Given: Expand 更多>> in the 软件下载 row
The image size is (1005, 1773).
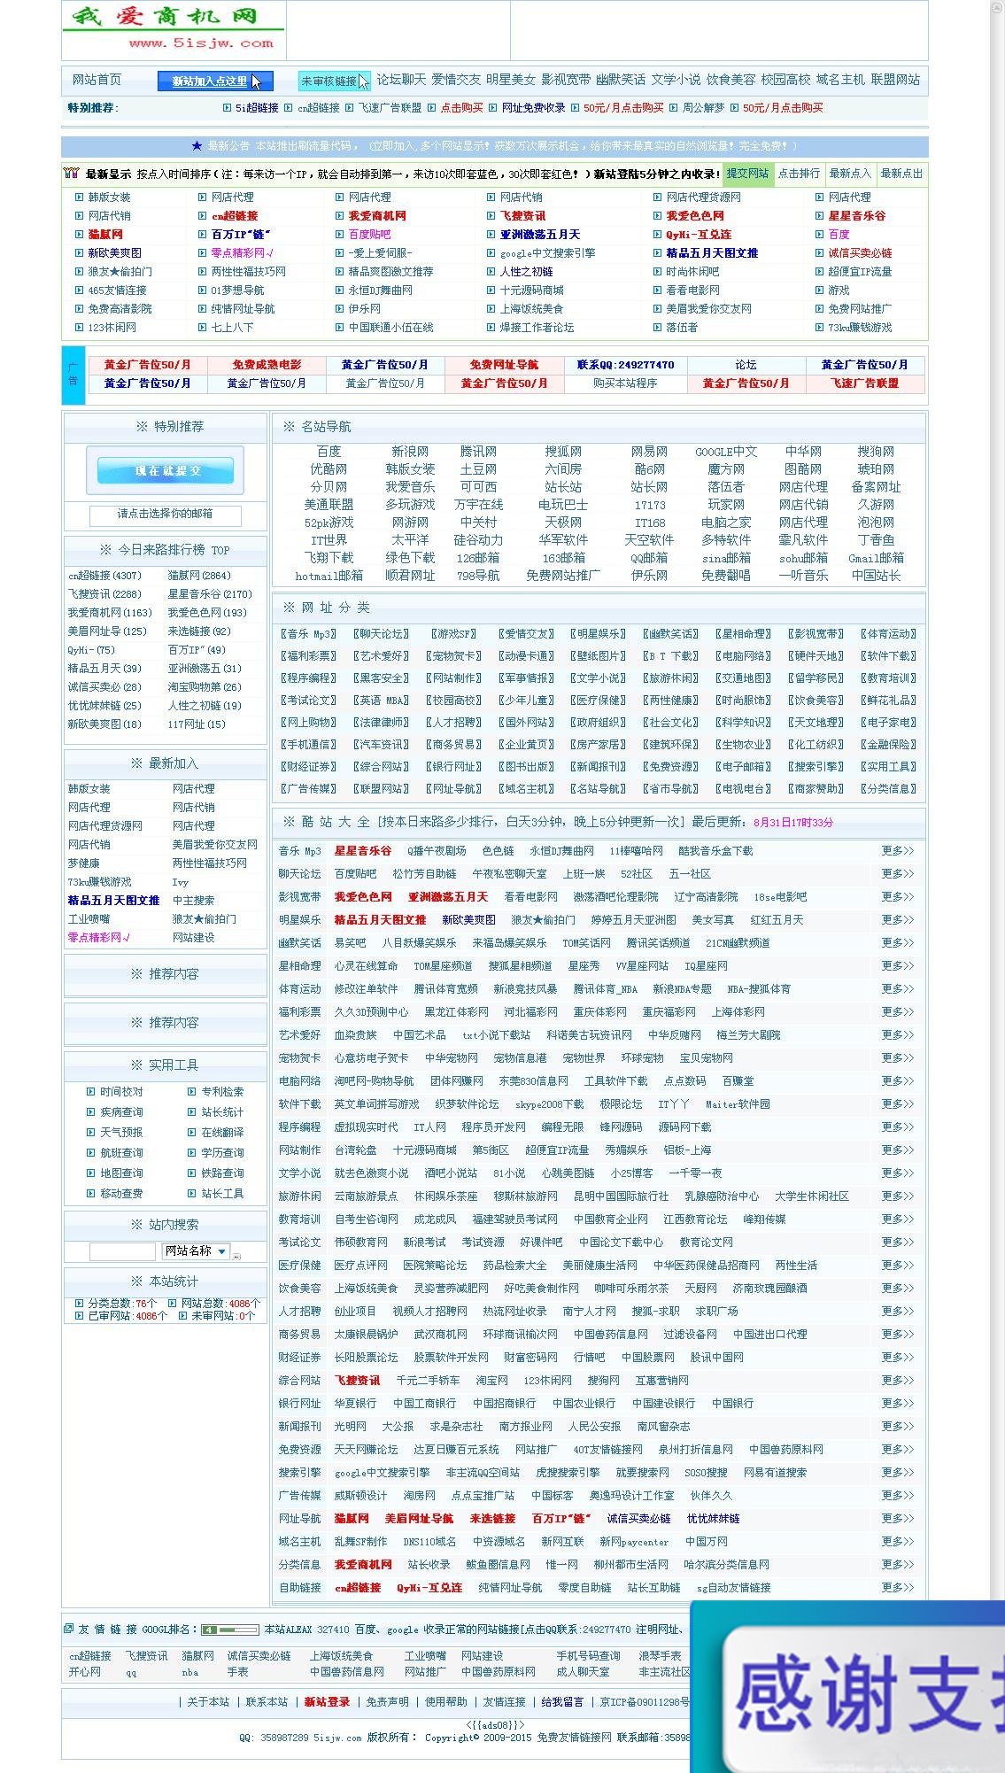Looking at the screenshot, I should pyautogui.click(x=897, y=1104).
